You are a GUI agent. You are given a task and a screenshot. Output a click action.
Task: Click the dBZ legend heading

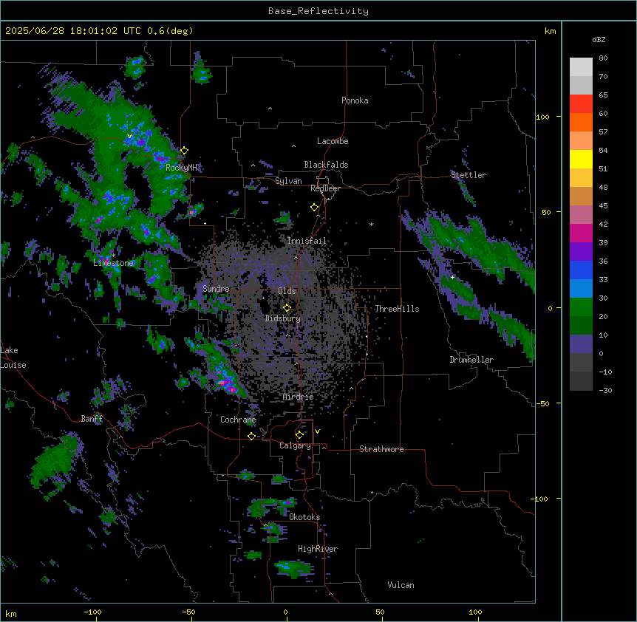tap(599, 39)
